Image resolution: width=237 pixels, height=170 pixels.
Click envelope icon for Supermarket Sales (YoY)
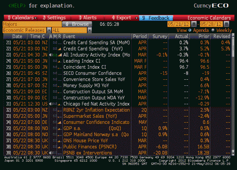tap(55, 116)
